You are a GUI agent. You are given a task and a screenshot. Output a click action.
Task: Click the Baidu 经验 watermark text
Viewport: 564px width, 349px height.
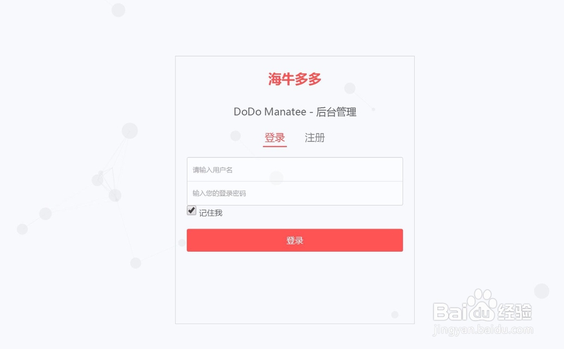point(514,312)
